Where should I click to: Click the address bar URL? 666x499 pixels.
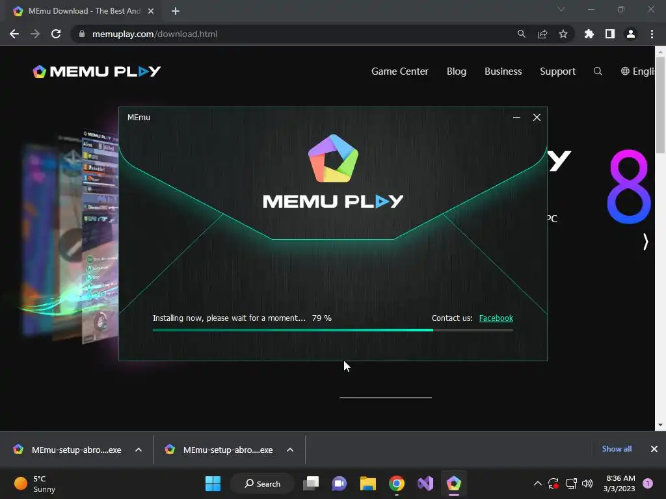tap(155, 34)
